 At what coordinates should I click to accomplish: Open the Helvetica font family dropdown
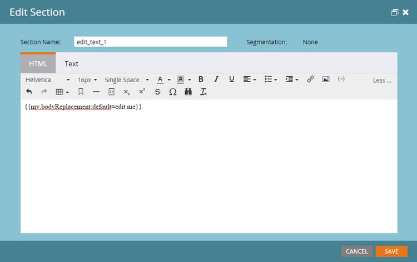click(x=47, y=79)
